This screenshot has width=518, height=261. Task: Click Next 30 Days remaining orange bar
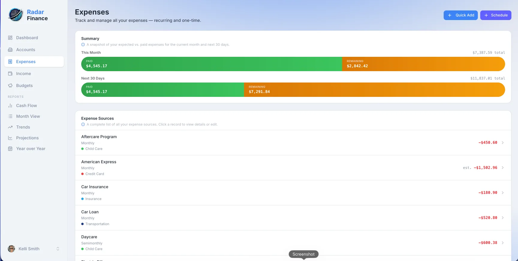(375, 90)
